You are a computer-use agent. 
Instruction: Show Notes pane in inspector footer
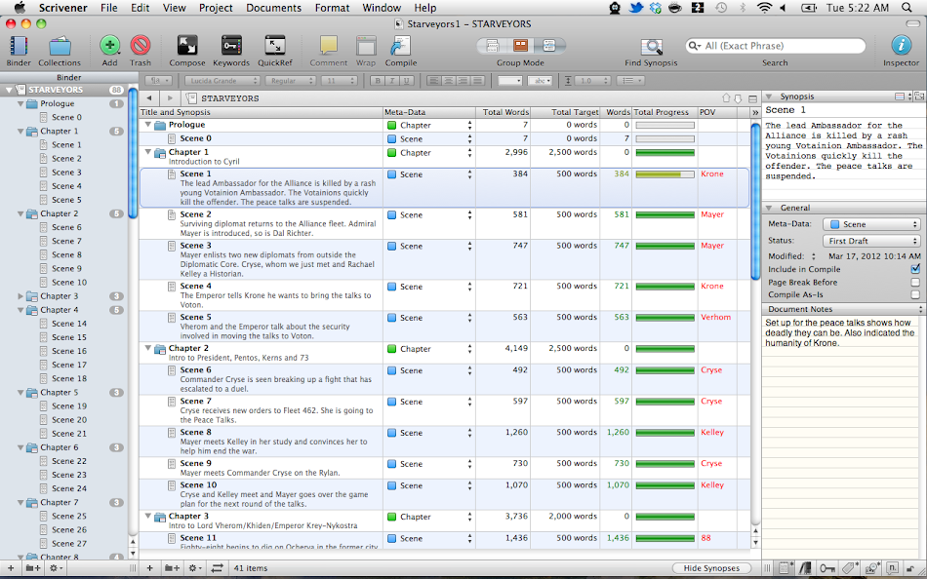786,567
